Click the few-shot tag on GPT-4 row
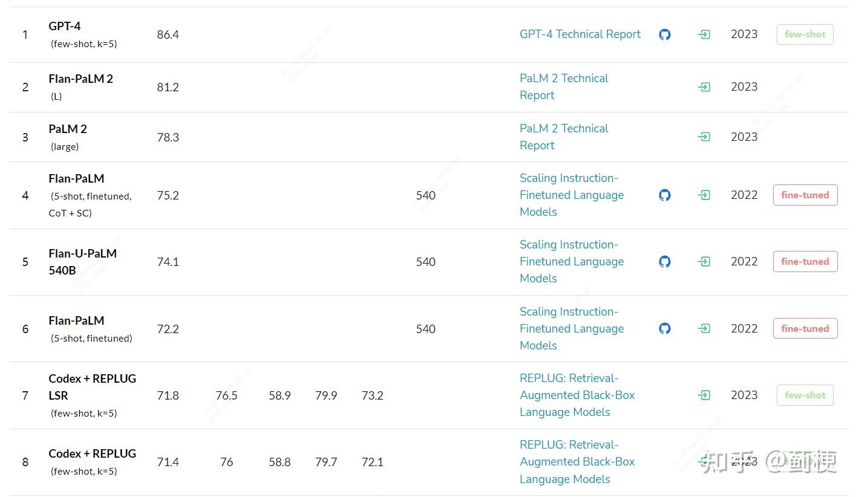This screenshot has width=859, height=497. (805, 34)
